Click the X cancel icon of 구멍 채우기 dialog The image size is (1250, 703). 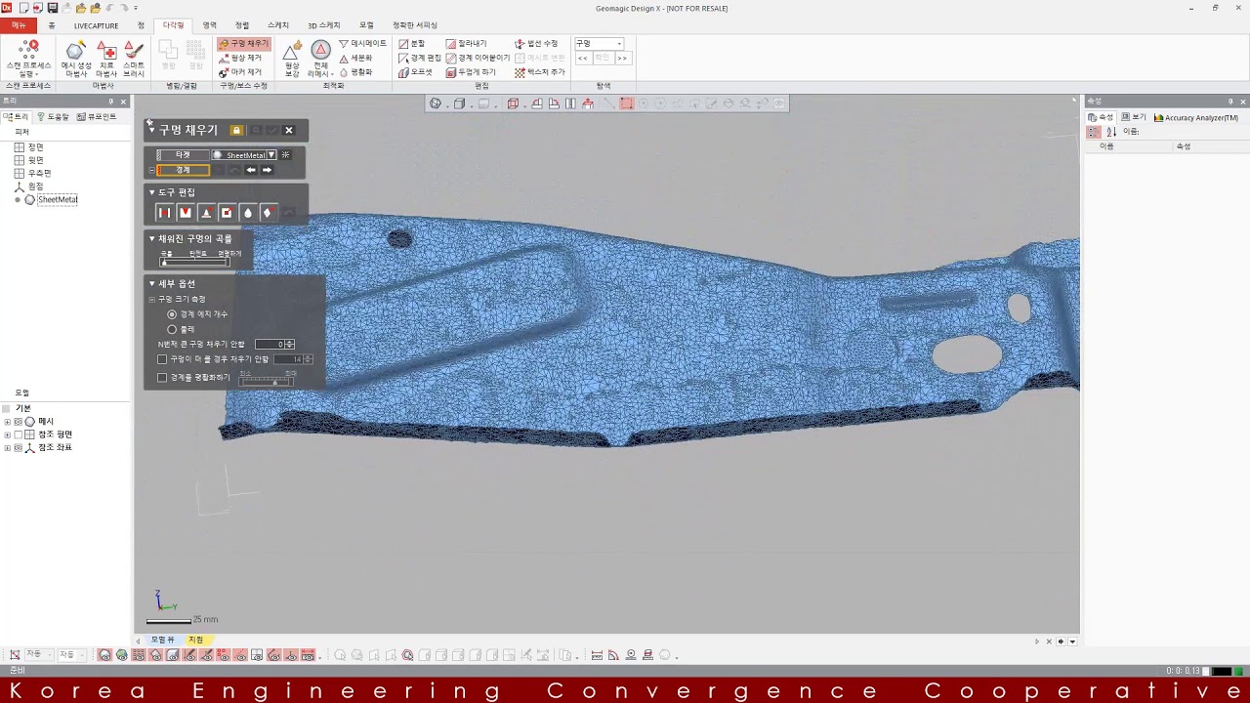click(x=289, y=130)
